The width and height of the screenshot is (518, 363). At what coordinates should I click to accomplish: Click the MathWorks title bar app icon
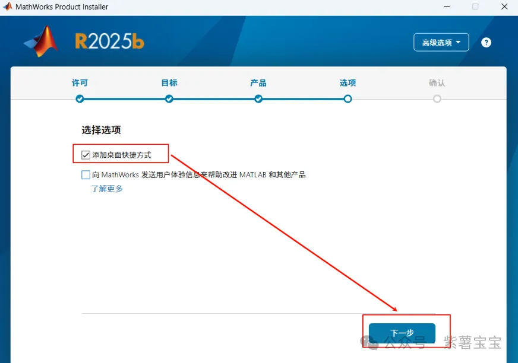(8, 7)
